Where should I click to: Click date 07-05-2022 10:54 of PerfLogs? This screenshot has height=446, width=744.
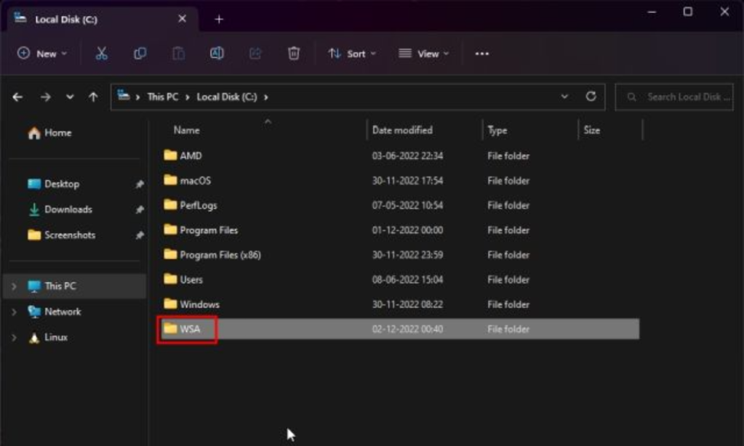[x=407, y=206]
